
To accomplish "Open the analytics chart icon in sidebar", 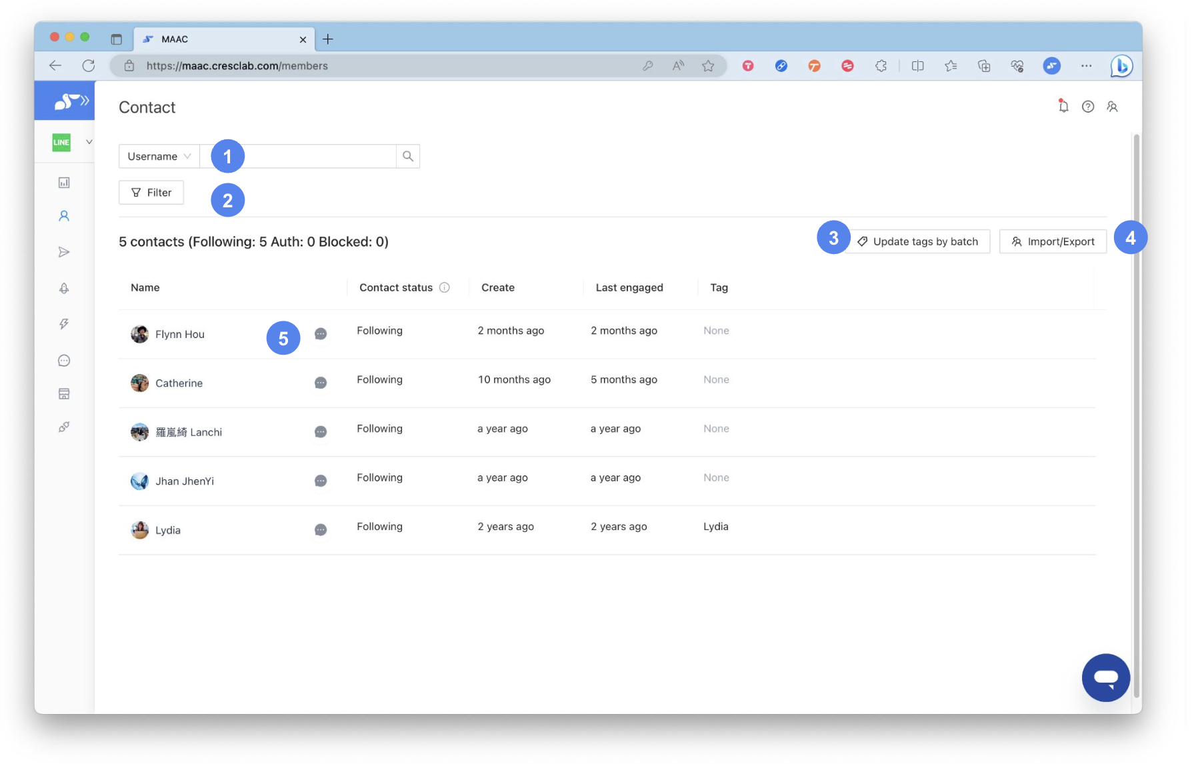I will 64,183.
